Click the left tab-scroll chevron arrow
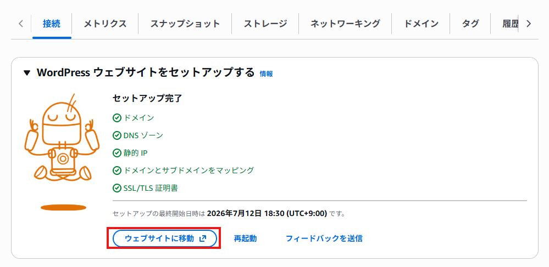This screenshot has height=267, width=549. 21,24
